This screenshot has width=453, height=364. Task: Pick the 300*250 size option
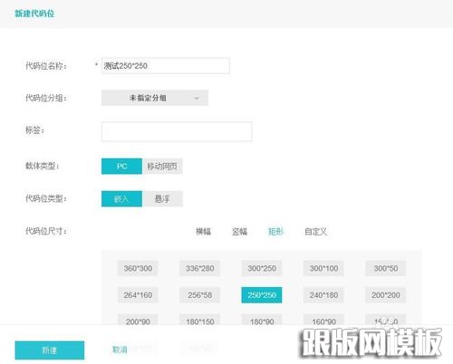(x=262, y=268)
